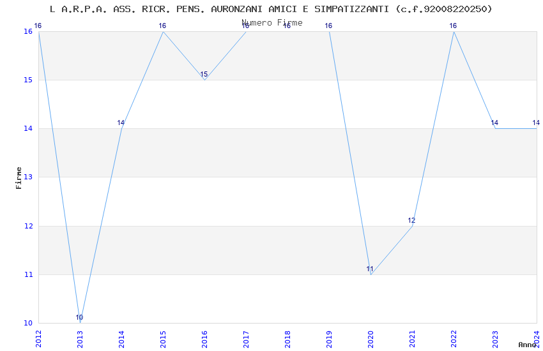Click x-axis year label 2016
This screenshot has height=351, width=543.
pyautogui.click(x=204, y=340)
